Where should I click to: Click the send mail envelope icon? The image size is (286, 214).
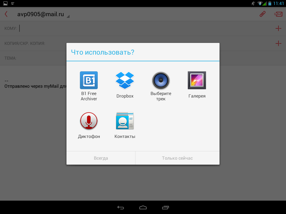[x=278, y=14]
